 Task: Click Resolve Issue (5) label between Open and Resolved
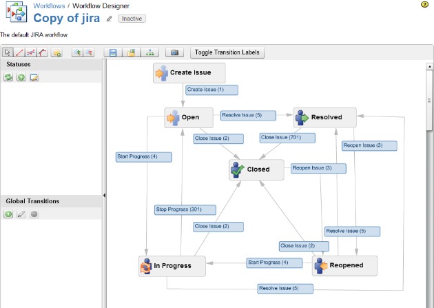pyautogui.click(x=248, y=115)
